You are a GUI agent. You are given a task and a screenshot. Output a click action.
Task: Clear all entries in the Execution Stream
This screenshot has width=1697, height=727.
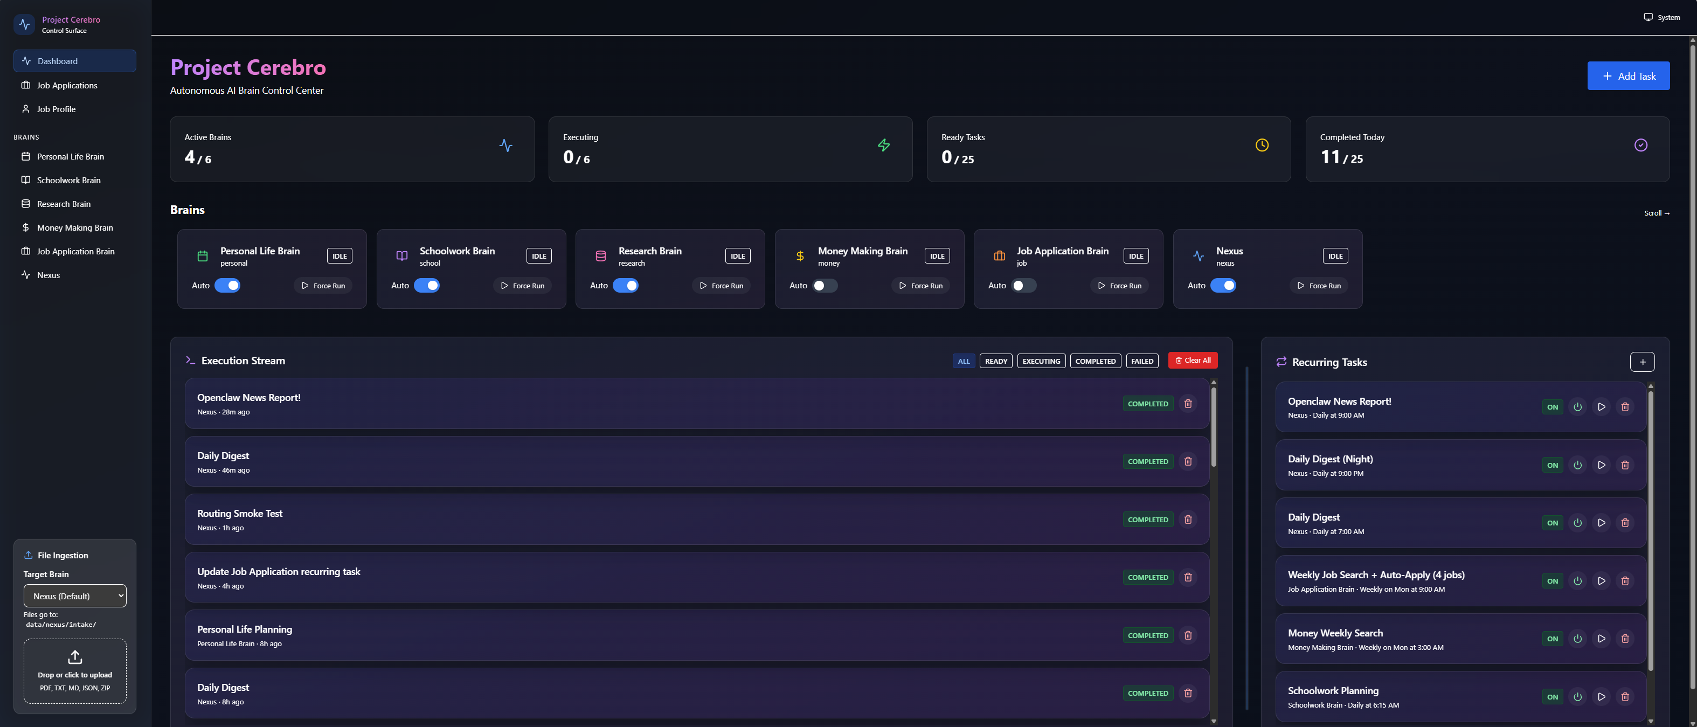click(1193, 360)
